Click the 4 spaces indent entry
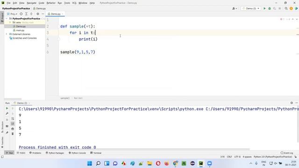Screen dimensions: 299x168 (x=247, y=157)
